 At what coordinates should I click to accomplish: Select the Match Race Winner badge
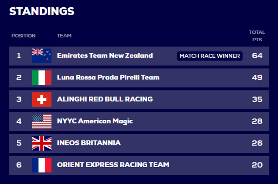point(210,56)
